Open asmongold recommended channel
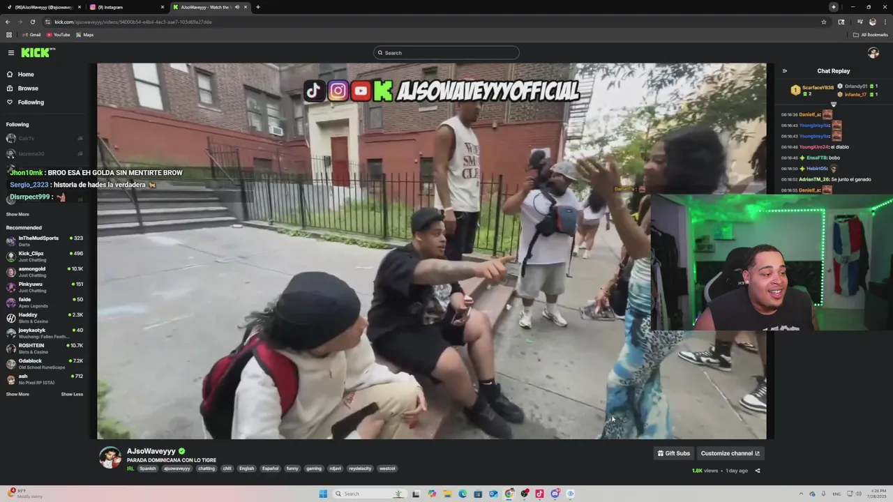893x502 pixels. coord(45,272)
